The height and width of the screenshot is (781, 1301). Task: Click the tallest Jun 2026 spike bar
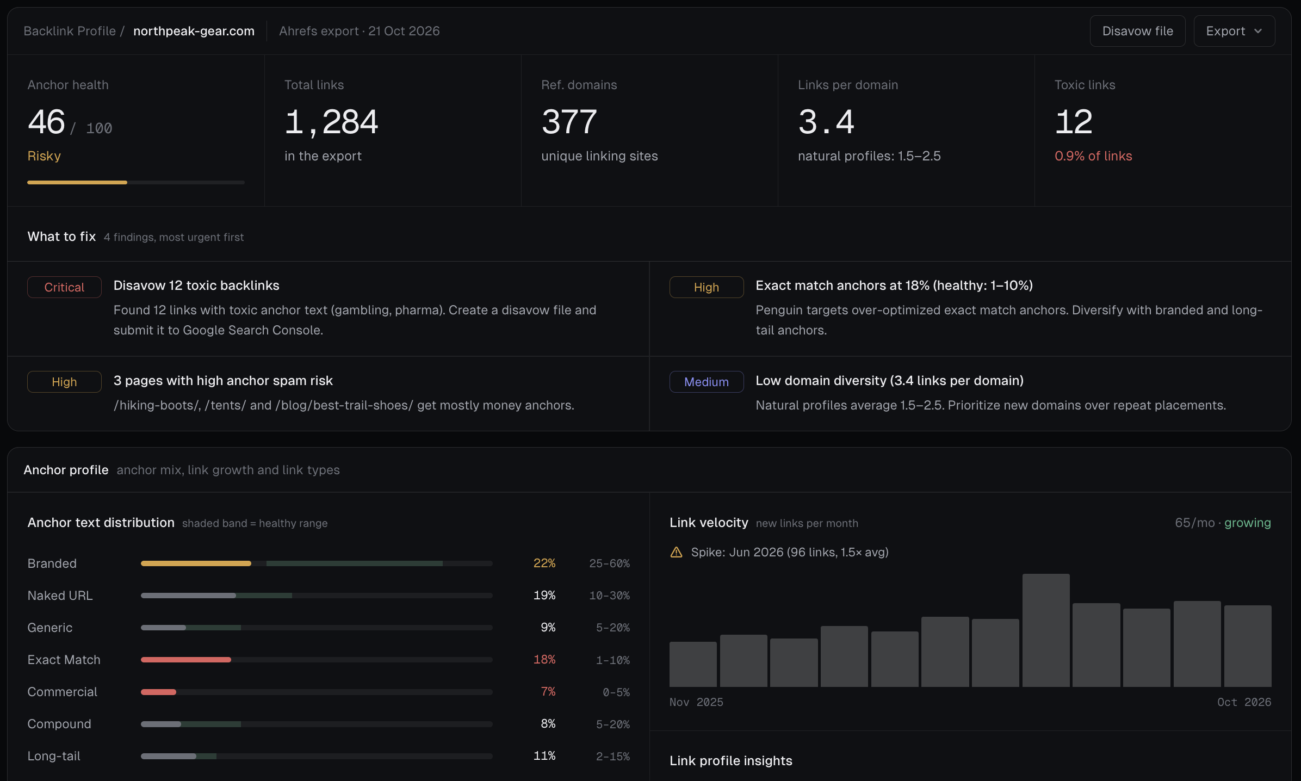coord(1046,630)
